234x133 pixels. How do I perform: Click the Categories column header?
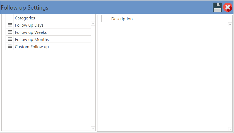tap(52, 18)
